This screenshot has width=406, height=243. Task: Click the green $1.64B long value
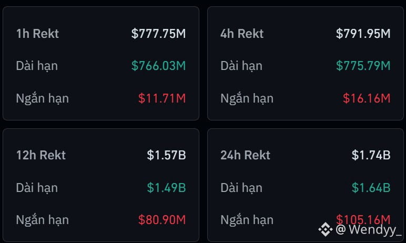coord(371,188)
